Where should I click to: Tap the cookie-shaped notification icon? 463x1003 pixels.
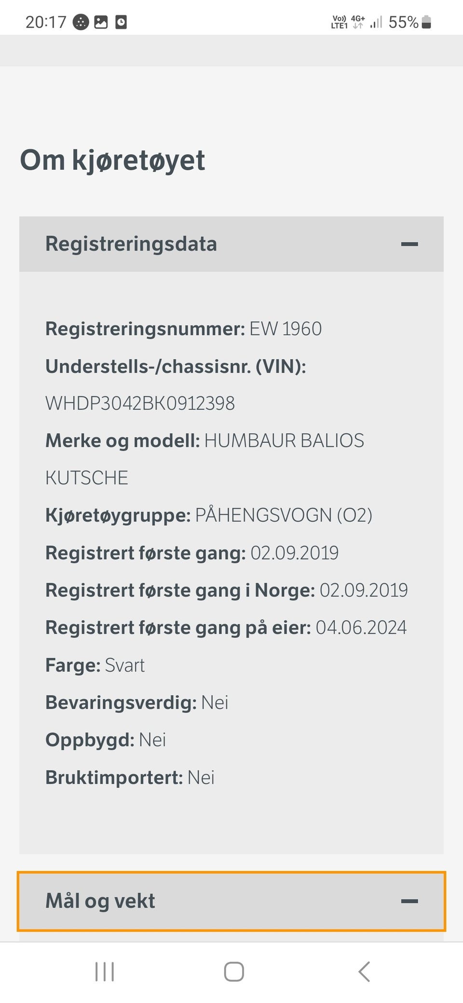point(80,22)
